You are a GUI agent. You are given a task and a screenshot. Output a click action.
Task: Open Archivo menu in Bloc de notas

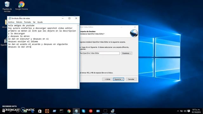[11, 22]
